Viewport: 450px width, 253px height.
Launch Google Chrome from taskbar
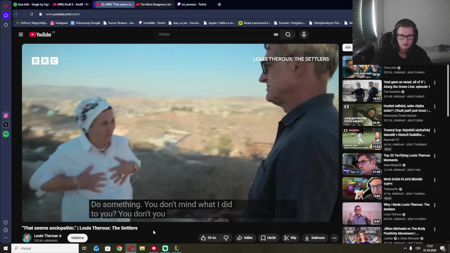[119, 248]
